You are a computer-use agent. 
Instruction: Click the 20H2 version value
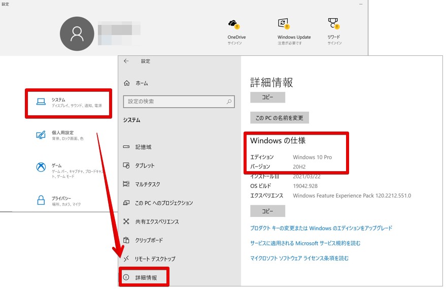(x=299, y=167)
